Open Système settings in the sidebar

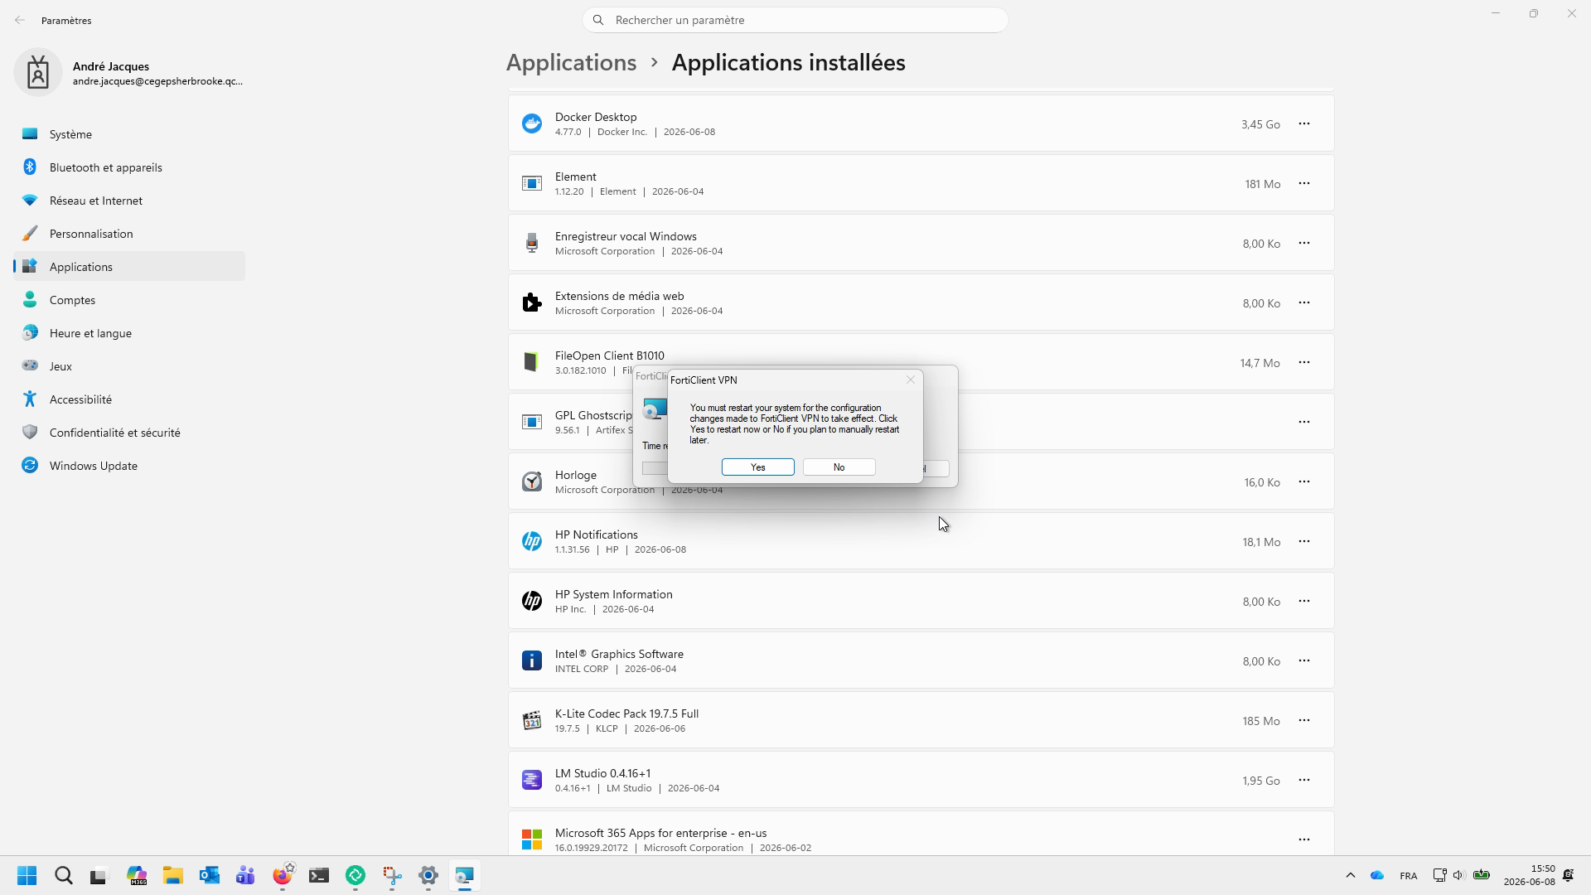[x=129, y=134]
